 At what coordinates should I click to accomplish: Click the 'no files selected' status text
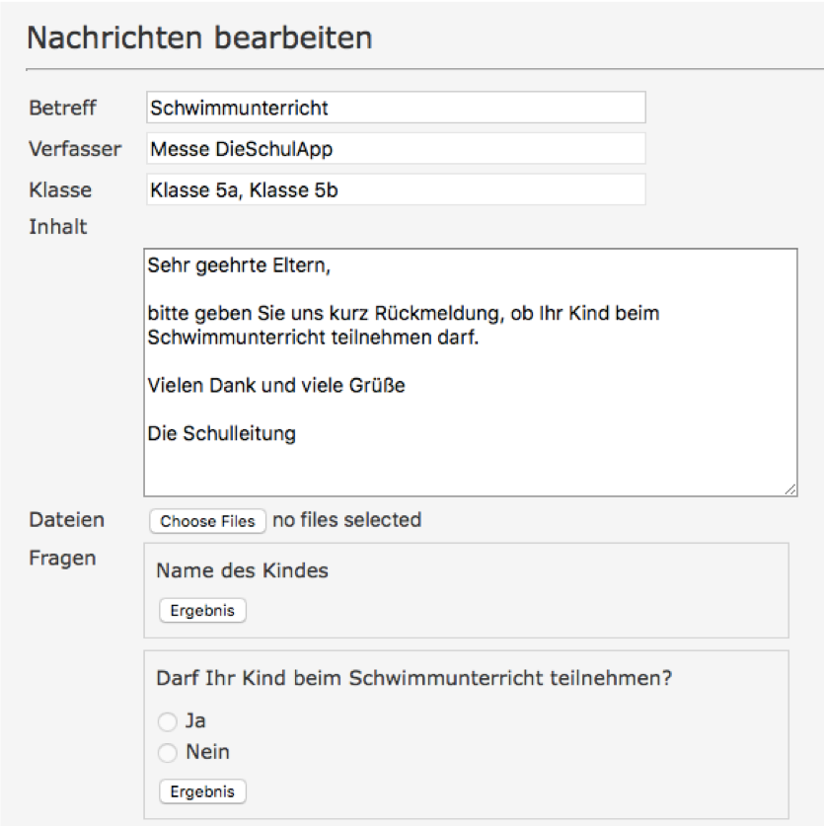click(x=346, y=520)
